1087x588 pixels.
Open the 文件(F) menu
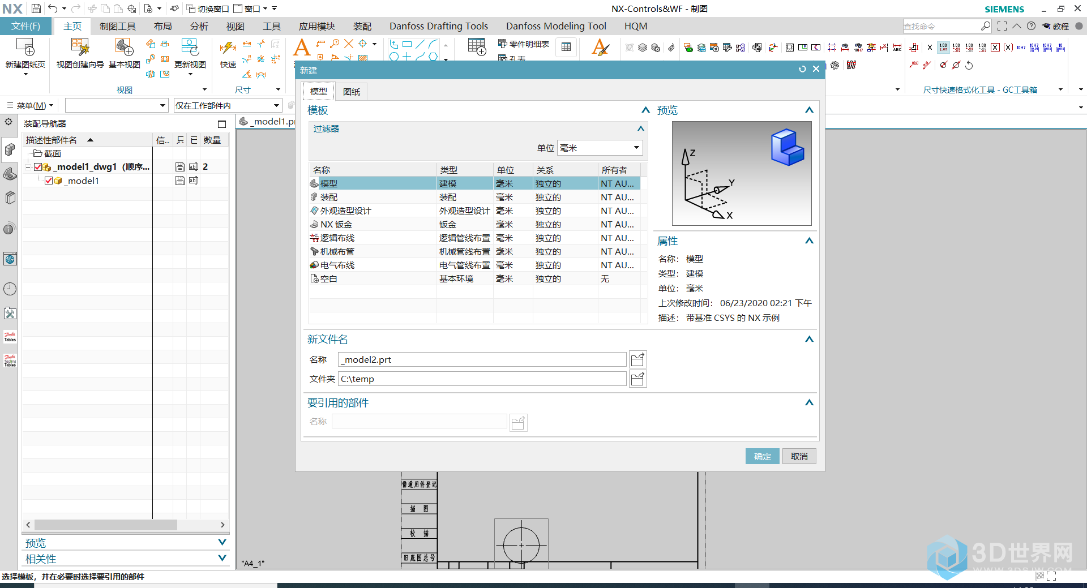point(26,26)
